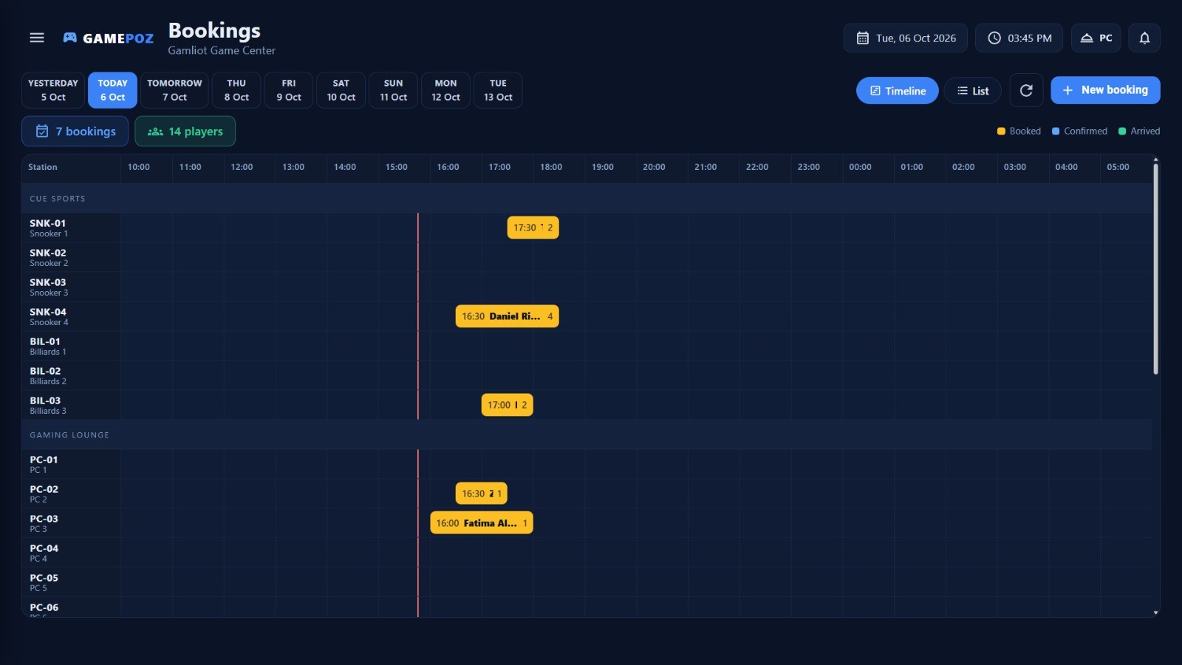Click the Cue Sports group header
1182x665 pixels.
coord(587,199)
